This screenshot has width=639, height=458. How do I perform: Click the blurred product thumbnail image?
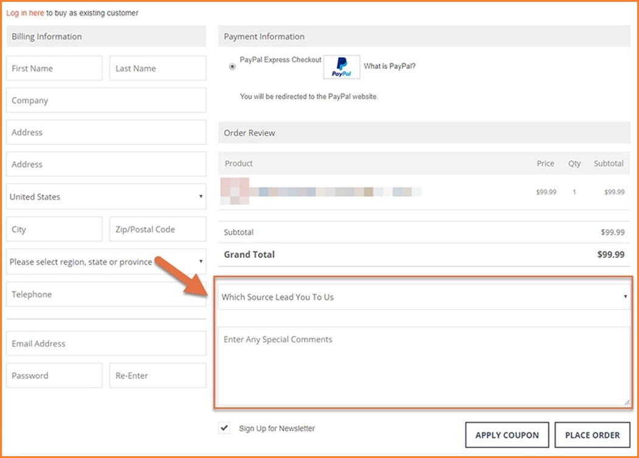tap(235, 191)
